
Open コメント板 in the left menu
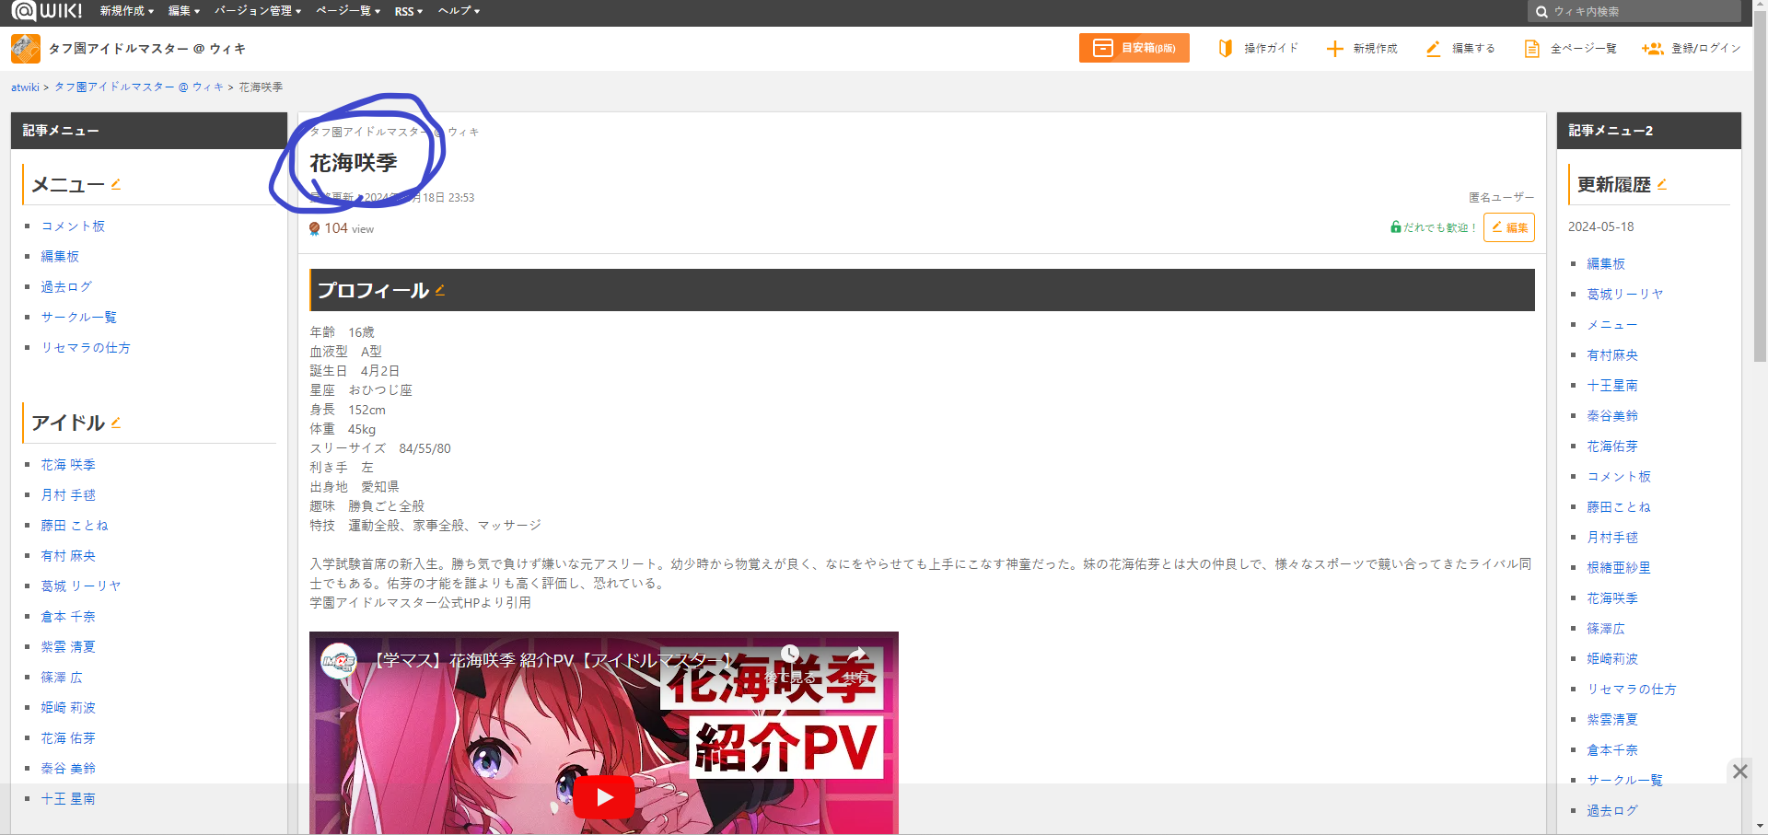(73, 226)
